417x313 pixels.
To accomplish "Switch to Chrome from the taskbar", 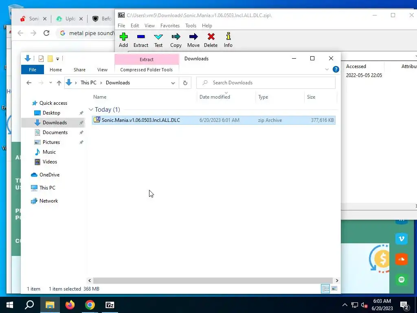I will (90, 305).
